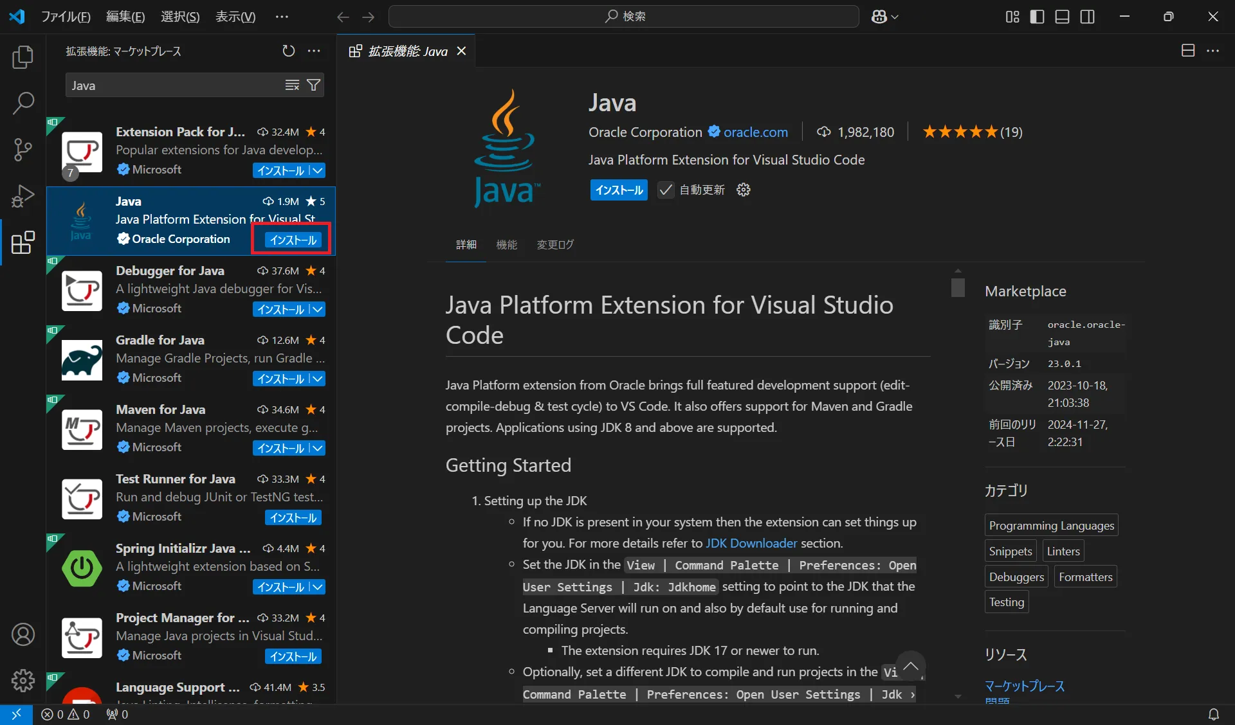1235x725 pixels.
Task: Open the overflow menu ellipsis in menu bar
Action: [282, 17]
